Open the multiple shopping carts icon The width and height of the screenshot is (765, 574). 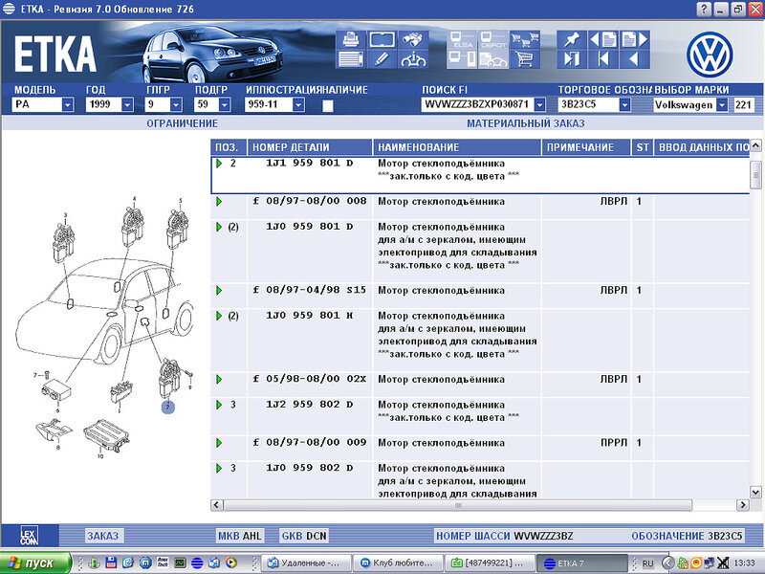[524, 39]
